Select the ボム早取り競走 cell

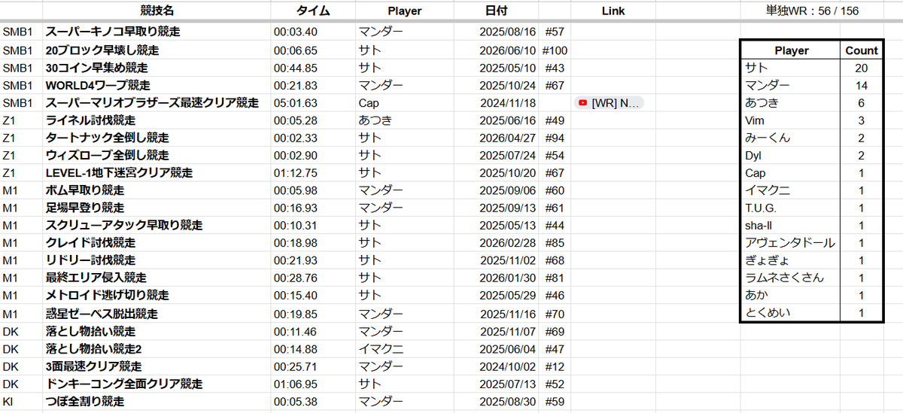pyautogui.click(x=157, y=190)
